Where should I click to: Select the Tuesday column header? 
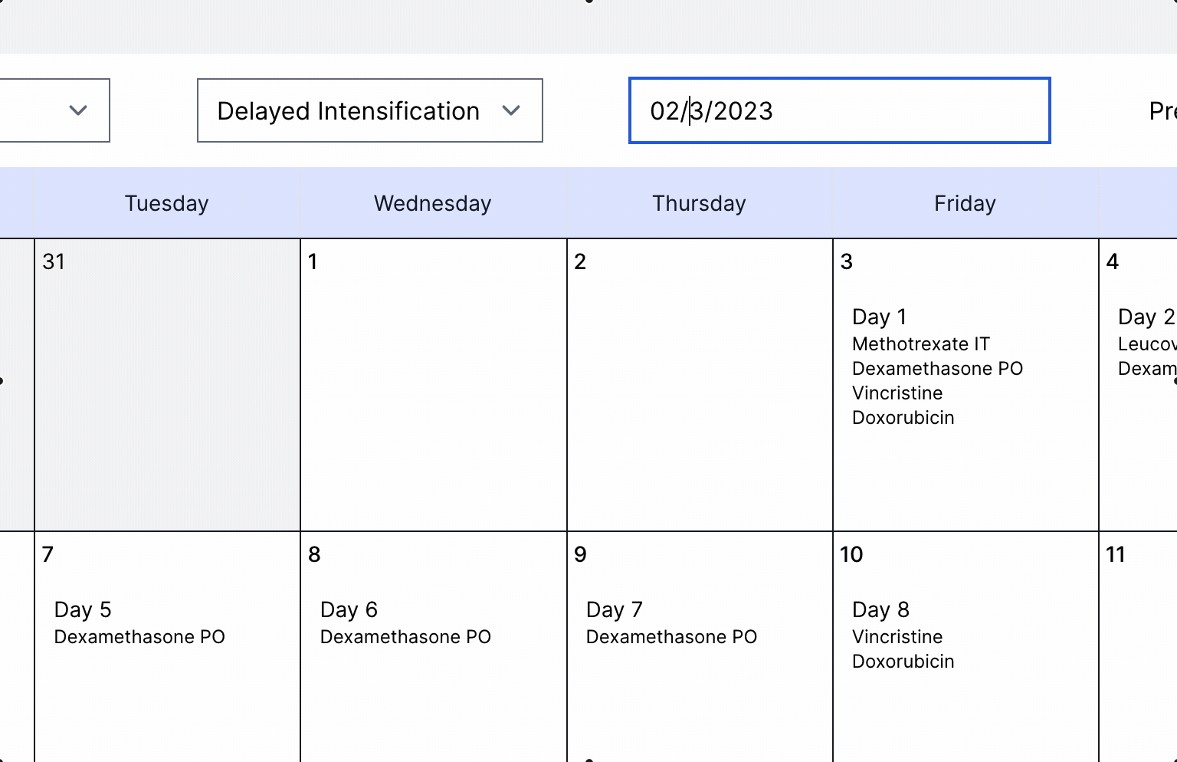(x=166, y=203)
